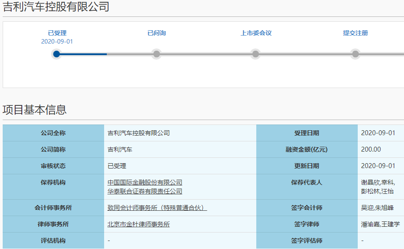Click the 签字律师 names 潘渝嘉,王建学
Screen dimensions: 404x249
(380, 224)
